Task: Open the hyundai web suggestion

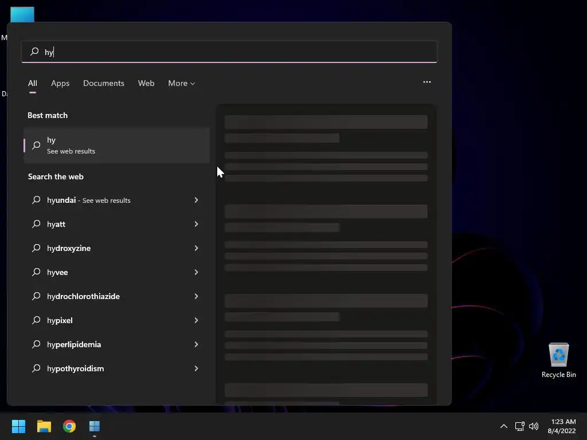Action: pyautogui.click(x=116, y=200)
